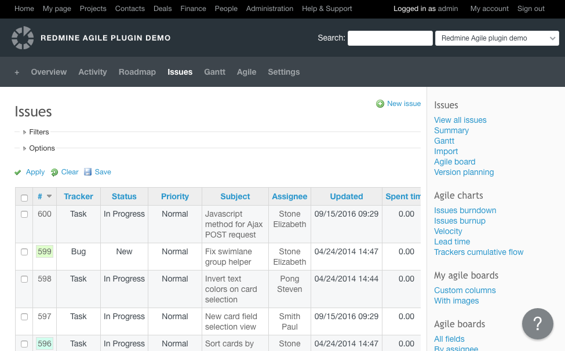Click the sort arrow beside # column
Viewport: 565px width, 351px height.
(x=49, y=196)
